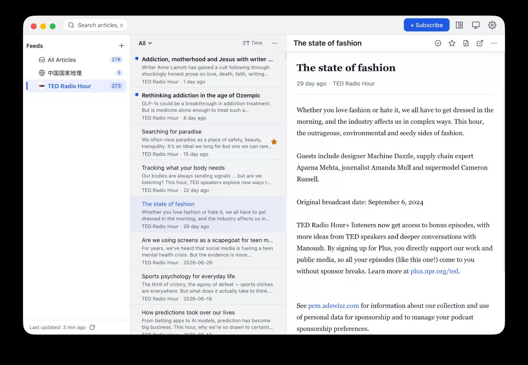The width and height of the screenshot is (528, 365).
Task: Unstar Searching for paradise via orange star
Action: (x=274, y=142)
